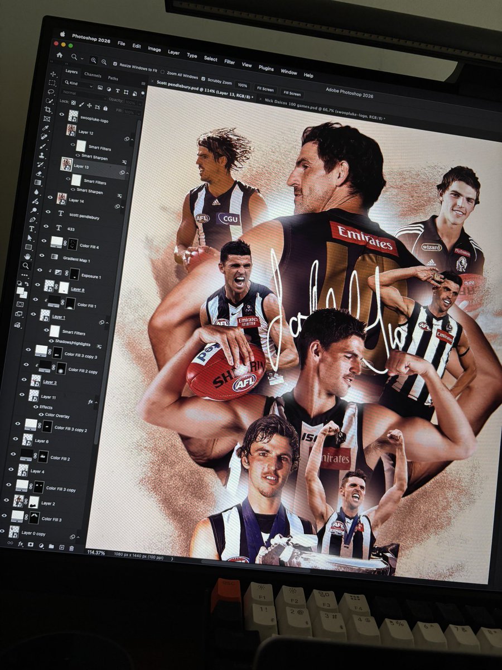
Task: Hide the scott pendlebury text layer
Action: click(48, 212)
